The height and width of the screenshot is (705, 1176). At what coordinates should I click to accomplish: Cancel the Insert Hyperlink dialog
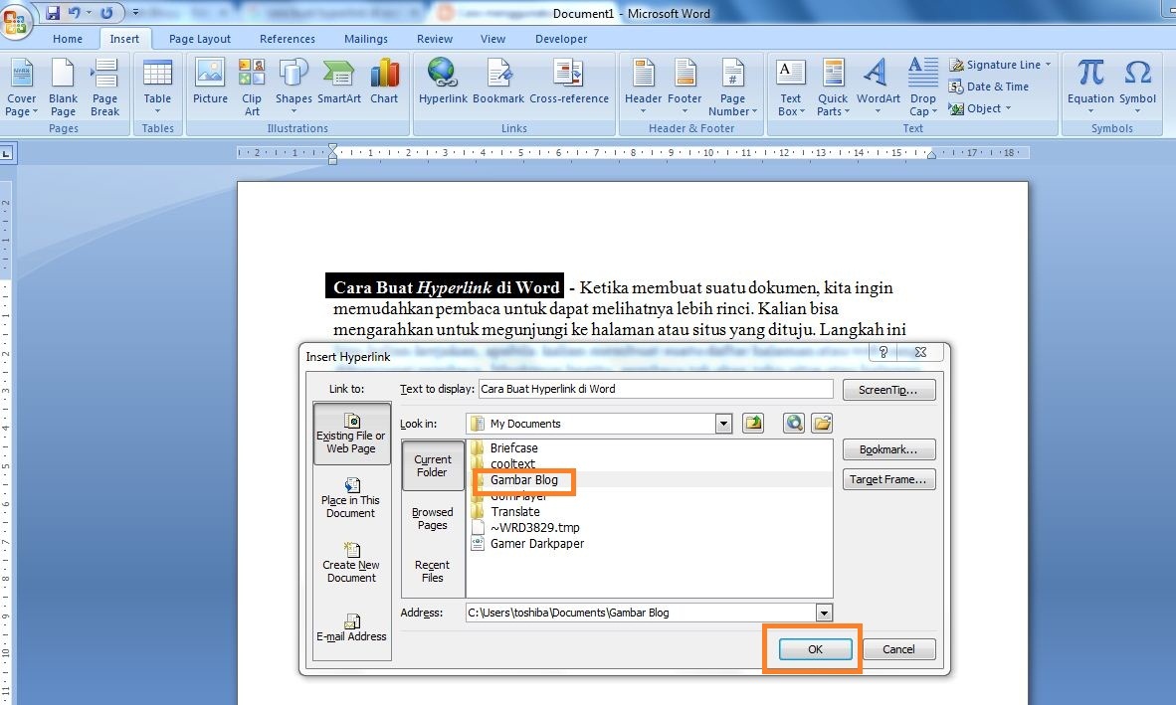(898, 649)
